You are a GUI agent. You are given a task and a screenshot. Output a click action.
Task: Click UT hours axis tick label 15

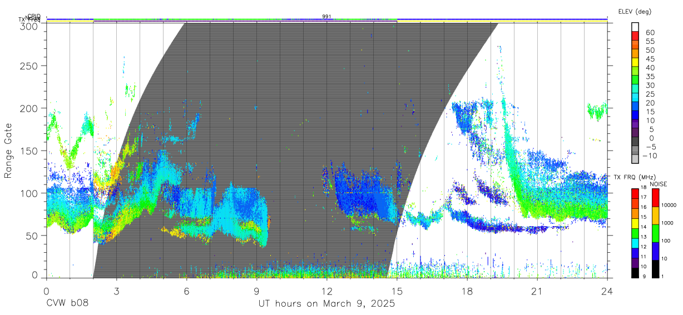point(397,291)
